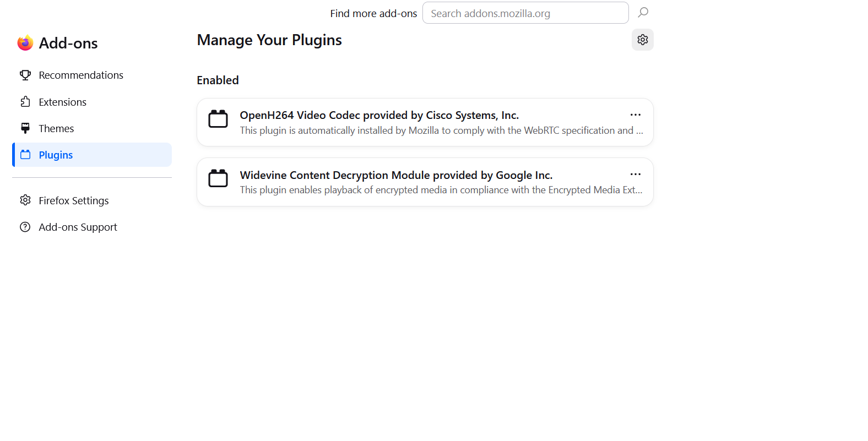Click the Plugins block icon in sidebar
868x441 pixels.
25,155
